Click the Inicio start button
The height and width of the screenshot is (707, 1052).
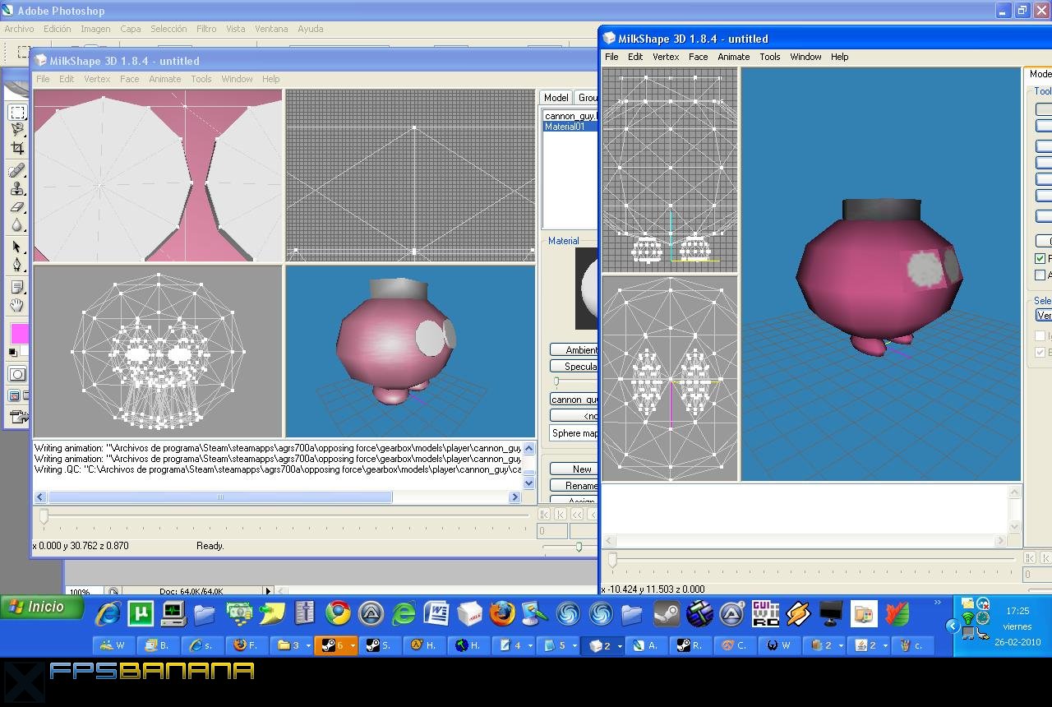[43, 608]
